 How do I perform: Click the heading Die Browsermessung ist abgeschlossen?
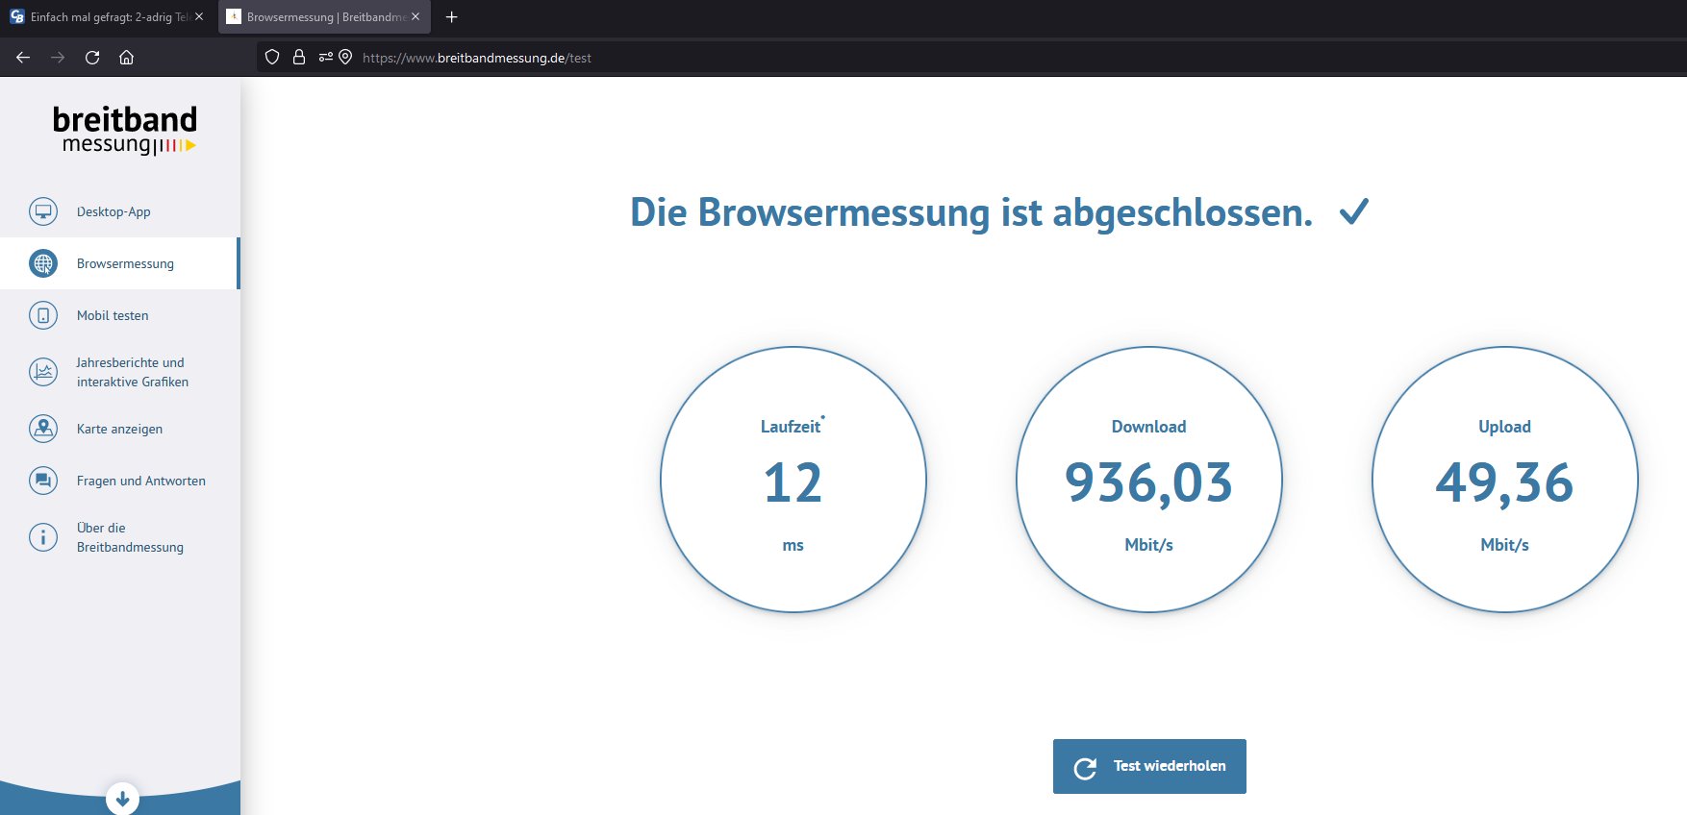tap(971, 212)
